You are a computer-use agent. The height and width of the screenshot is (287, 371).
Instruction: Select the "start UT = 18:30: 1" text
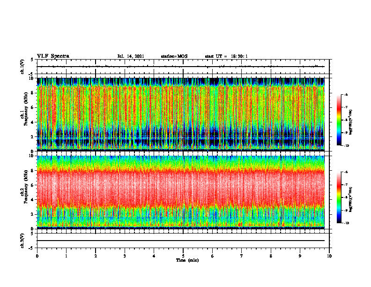point(226,56)
